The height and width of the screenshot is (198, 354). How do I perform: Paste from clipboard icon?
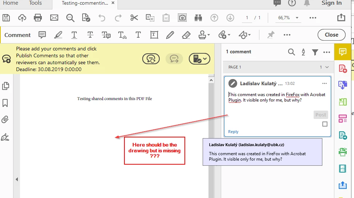pyautogui.click(x=166, y=18)
